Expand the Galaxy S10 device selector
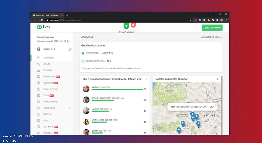The image size is (262, 143). (x=69, y=49)
